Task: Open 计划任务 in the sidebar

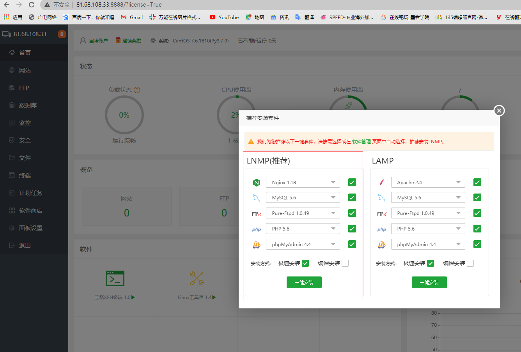Action: 34,193
